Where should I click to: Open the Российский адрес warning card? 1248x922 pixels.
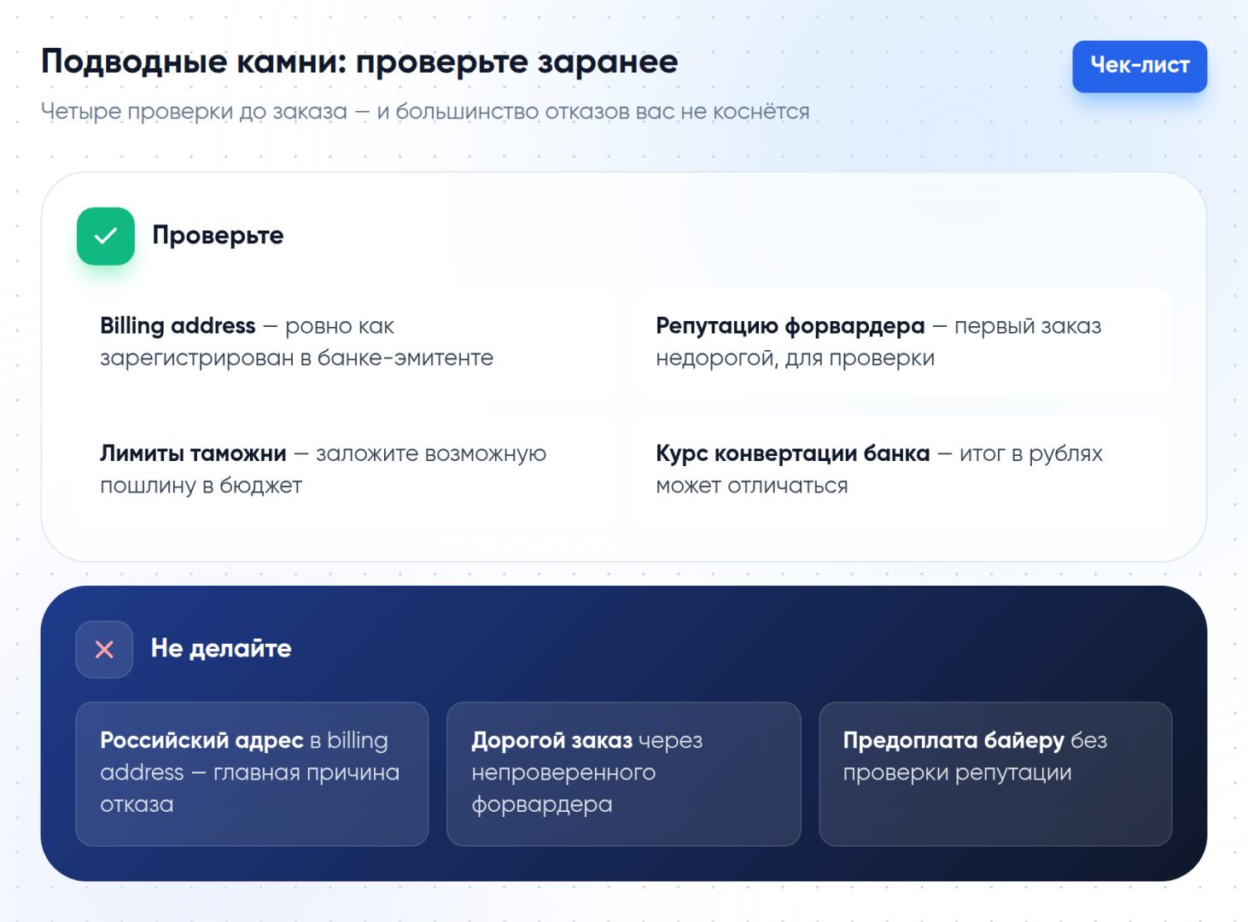(252, 774)
